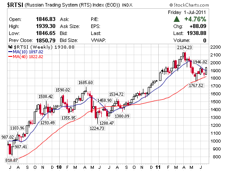Viewport: 228px width, 171px height.
Task: Click the VWAP label
Action: point(98,40)
